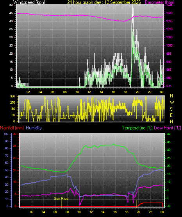
Task: Click hour "04" under the bottom temperature graph
Action: tap(43, 212)
